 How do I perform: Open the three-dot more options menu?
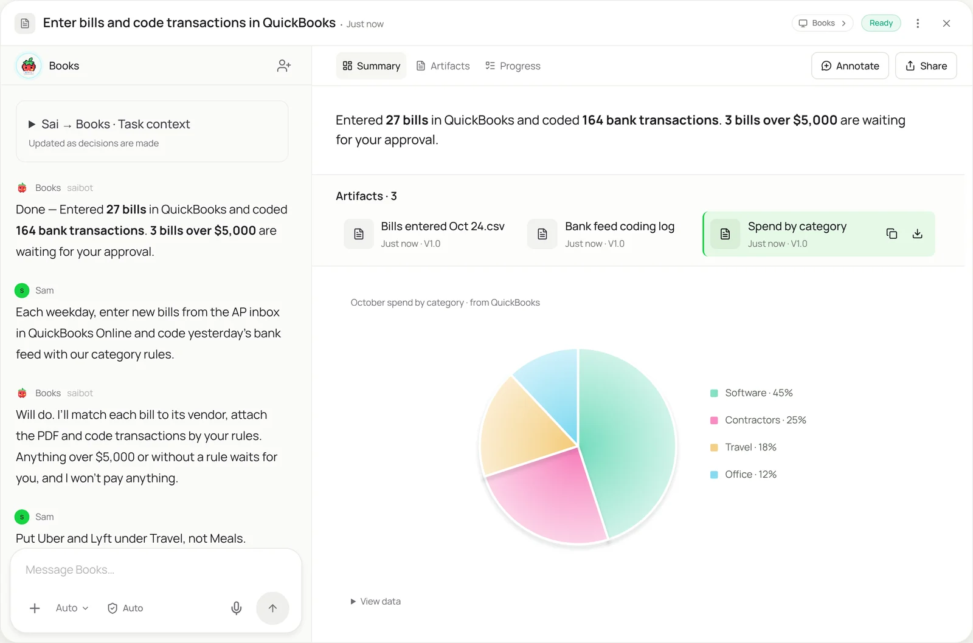918,23
